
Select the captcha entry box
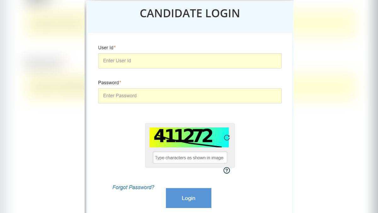[190, 157]
